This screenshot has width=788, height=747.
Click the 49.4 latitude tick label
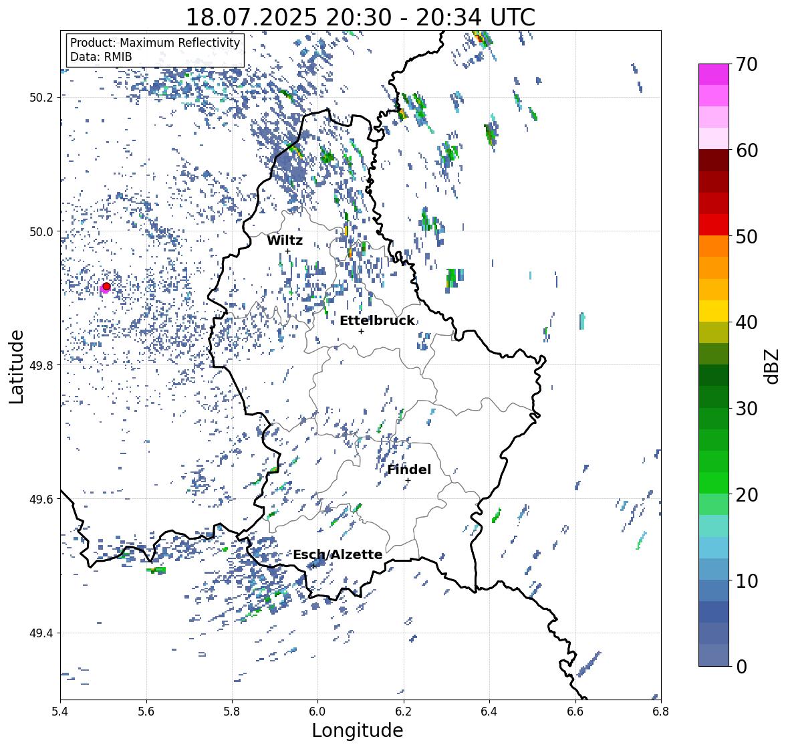[x=41, y=633]
